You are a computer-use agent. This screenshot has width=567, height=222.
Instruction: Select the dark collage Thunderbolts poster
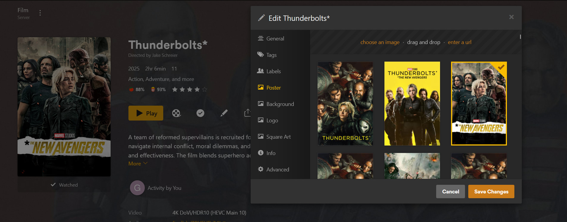click(345, 104)
